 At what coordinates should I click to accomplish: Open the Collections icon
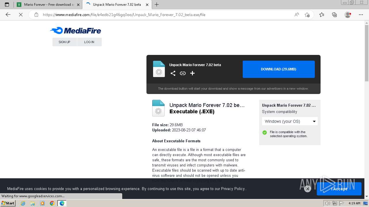pos(334,15)
